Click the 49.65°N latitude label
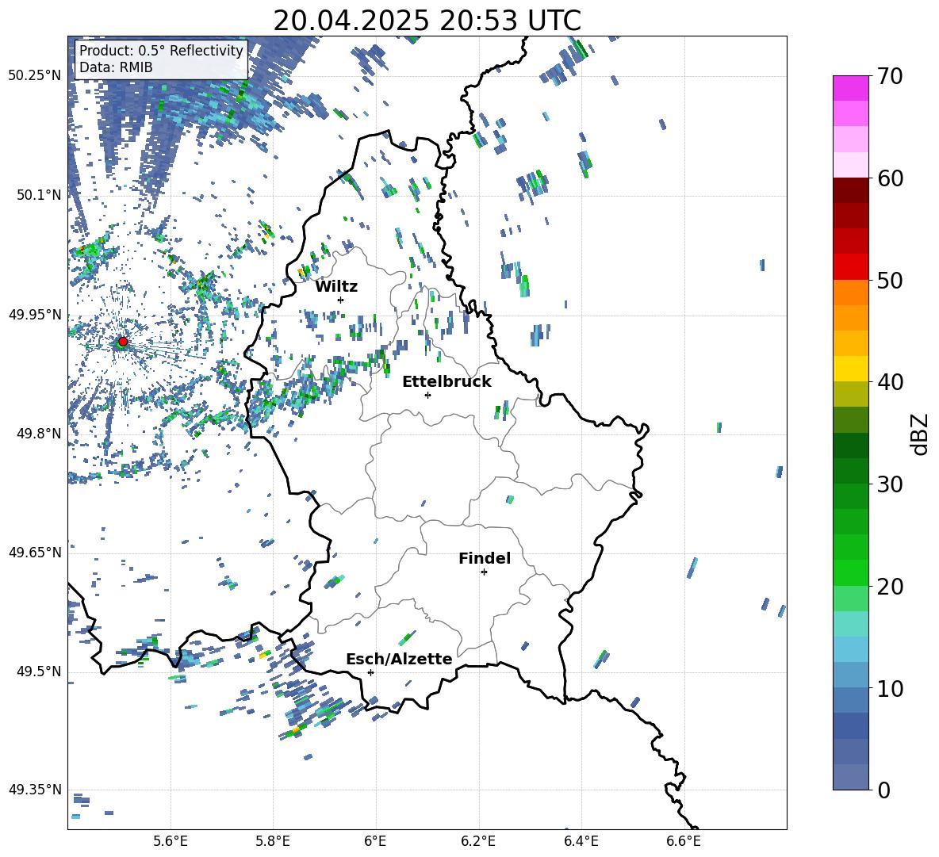The height and width of the screenshot is (857, 939). (35, 553)
